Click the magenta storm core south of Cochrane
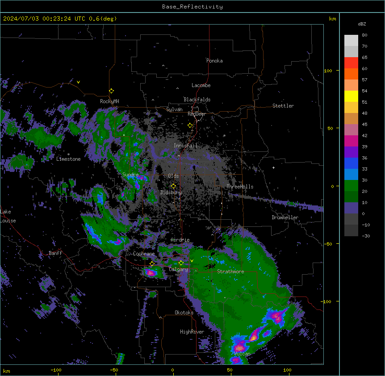Screen dimensions: 385x376 (150, 272)
